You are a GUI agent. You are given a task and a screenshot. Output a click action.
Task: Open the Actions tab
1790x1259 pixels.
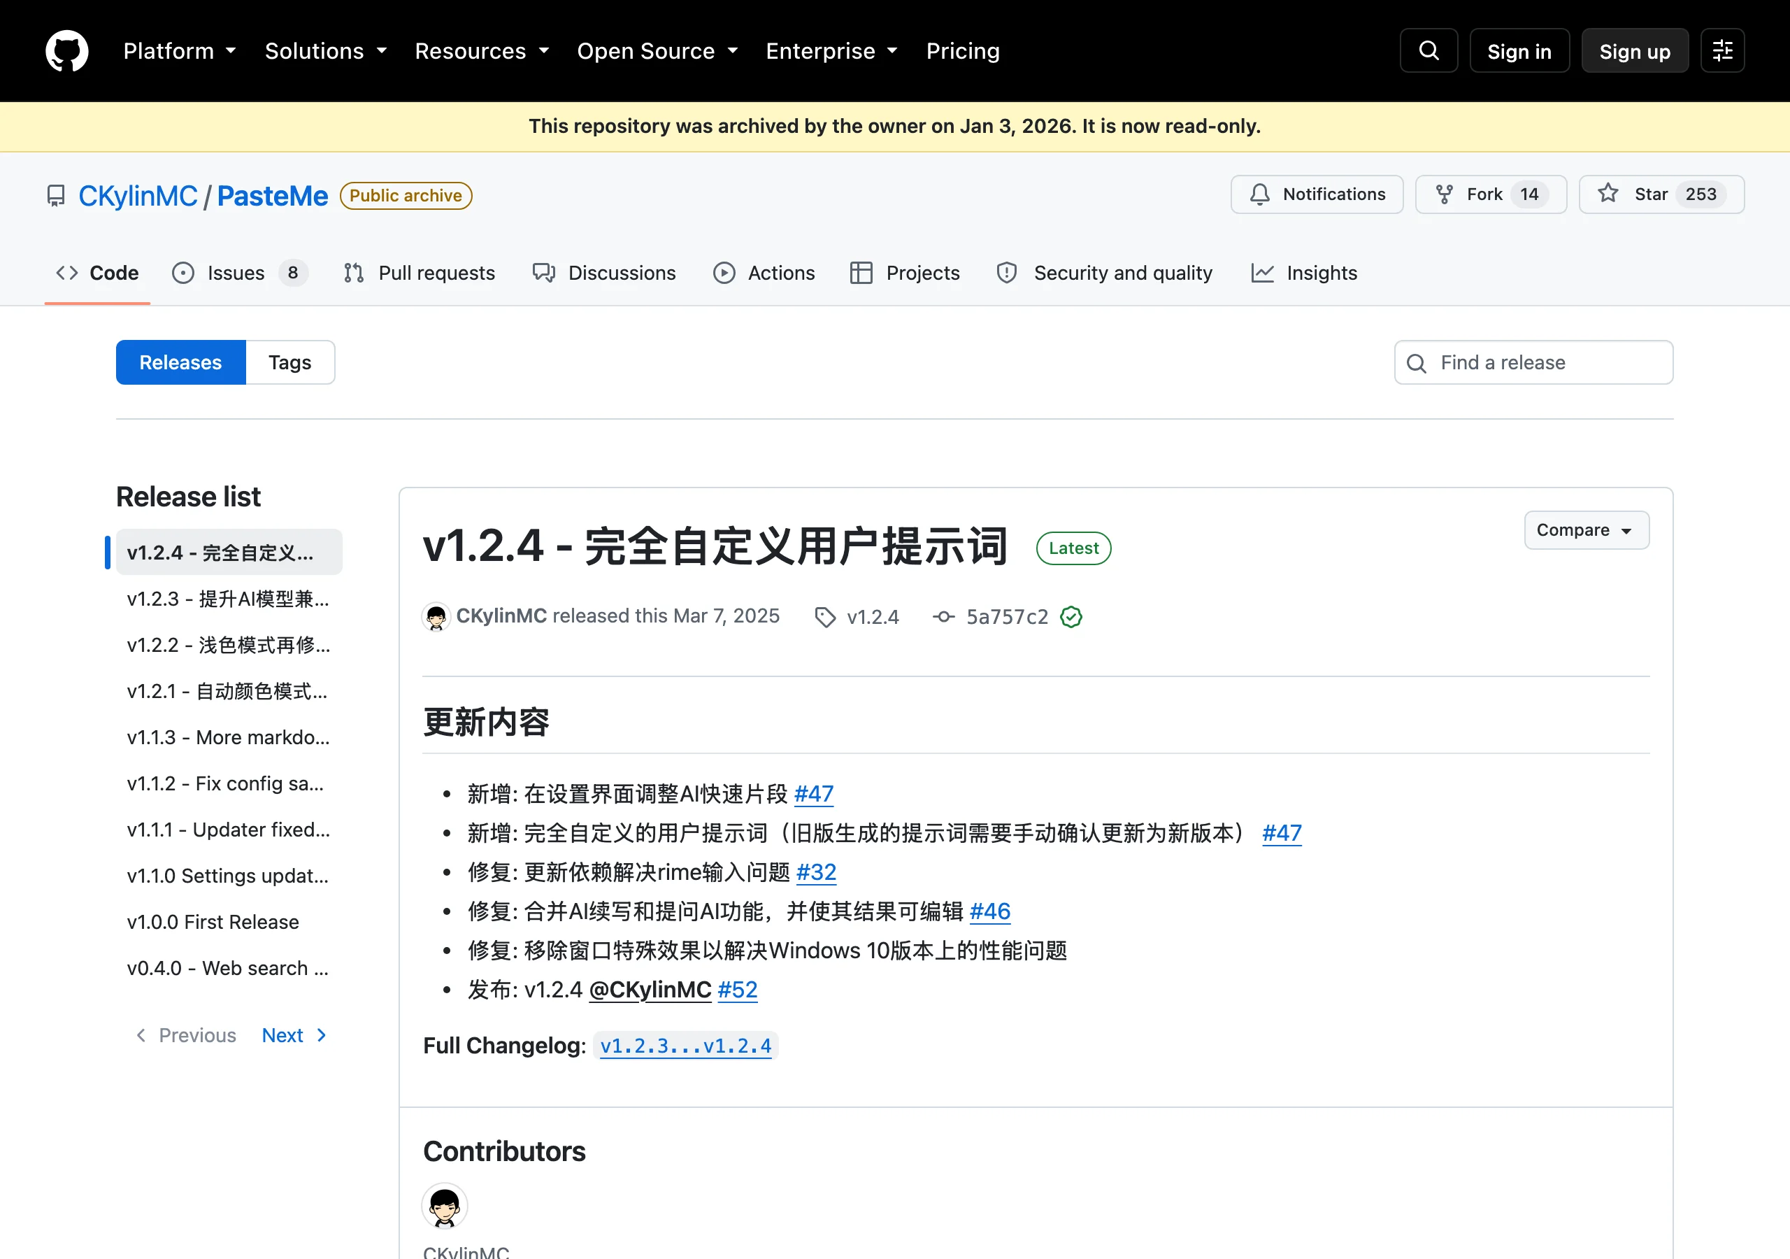click(764, 273)
